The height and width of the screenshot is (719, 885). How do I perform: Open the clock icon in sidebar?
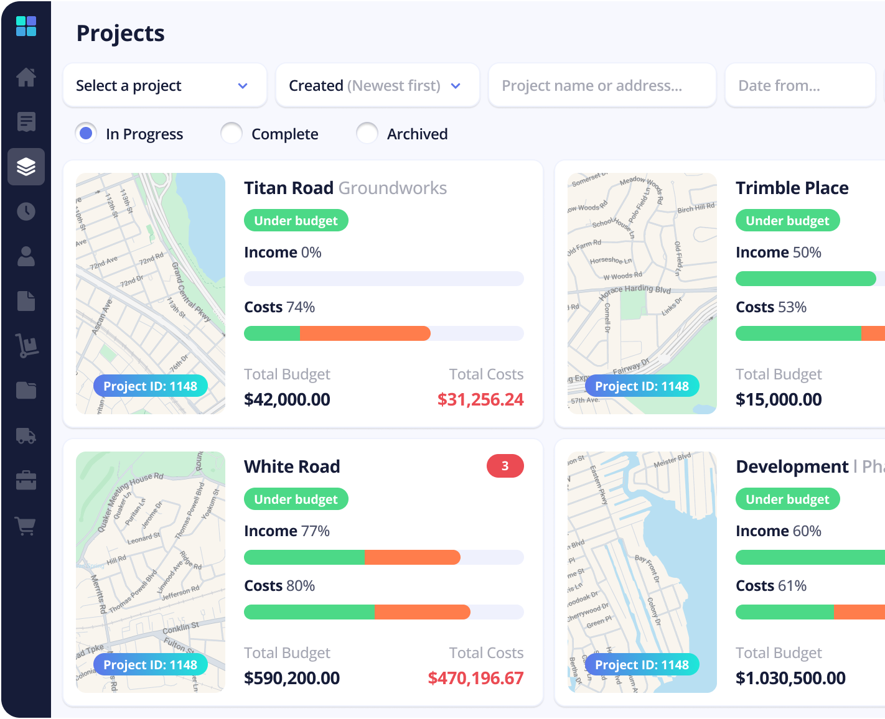coord(26,211)
